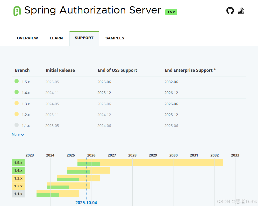This screenshot has width=258, height=206.
Task: Click the 2025-10-04 current date marker
Action: point(86,203)
